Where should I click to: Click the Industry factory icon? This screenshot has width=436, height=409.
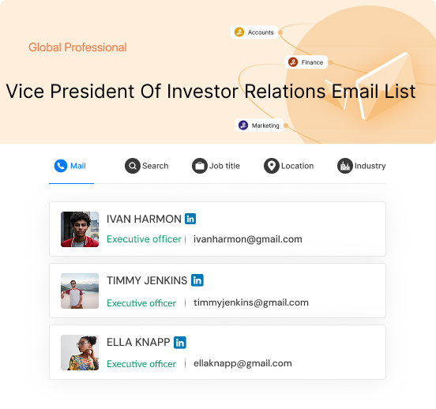[x=345, y=166]
